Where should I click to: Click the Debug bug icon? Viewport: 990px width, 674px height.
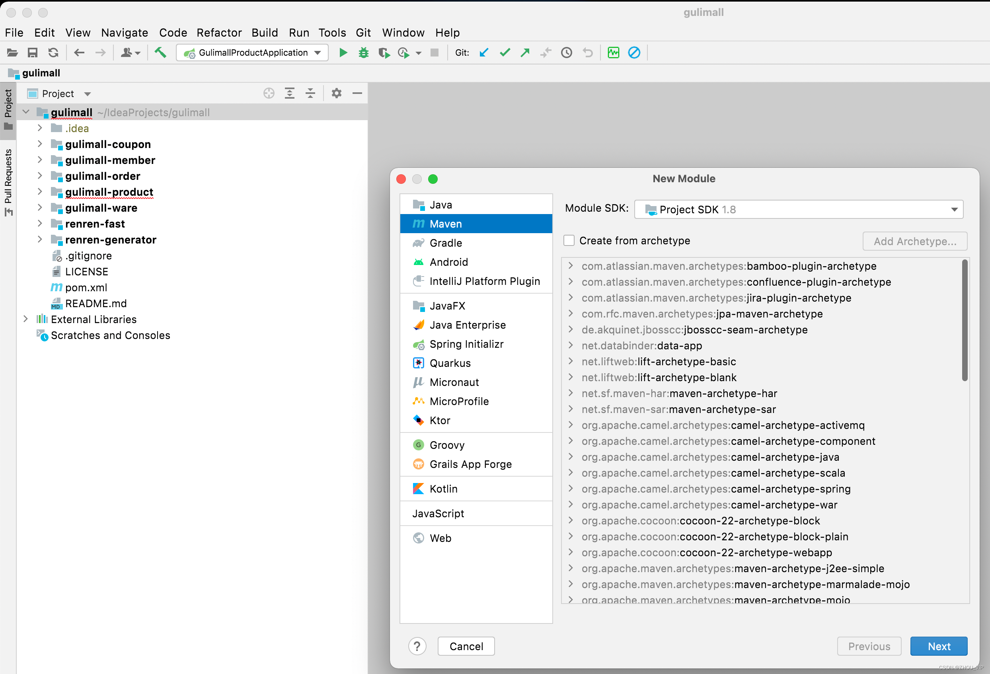[363, 53]
